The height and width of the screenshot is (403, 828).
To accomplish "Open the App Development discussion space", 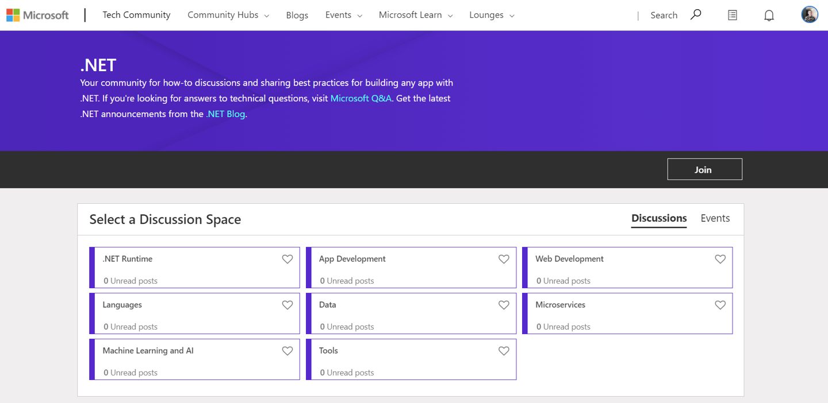I will 352,259.
